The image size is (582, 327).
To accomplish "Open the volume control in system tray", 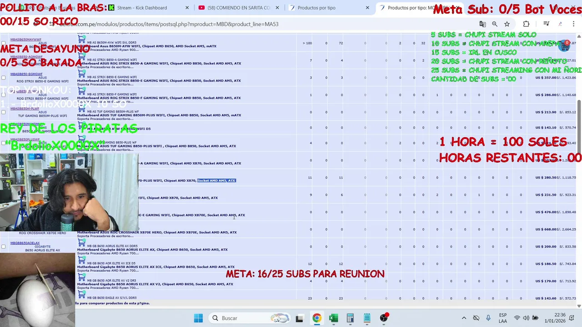I will (x=526, y=318).
